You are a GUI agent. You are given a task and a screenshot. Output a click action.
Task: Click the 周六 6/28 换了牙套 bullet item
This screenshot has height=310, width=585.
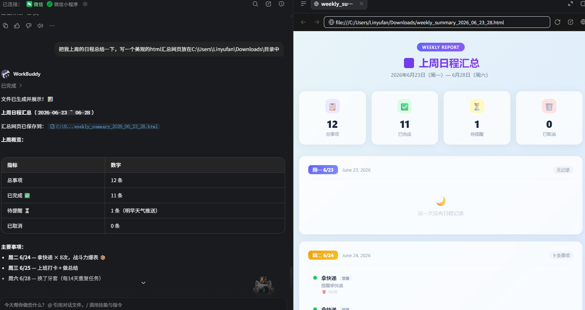point(55,278)
